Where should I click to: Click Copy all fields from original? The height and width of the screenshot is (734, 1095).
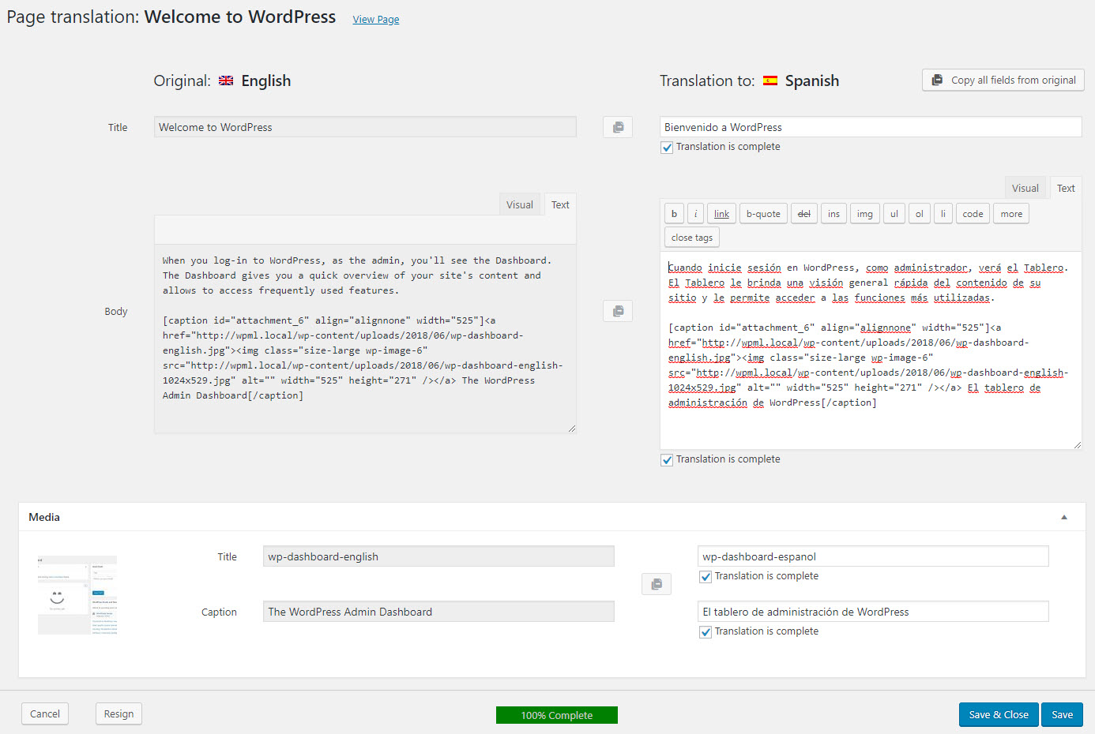1003,81
